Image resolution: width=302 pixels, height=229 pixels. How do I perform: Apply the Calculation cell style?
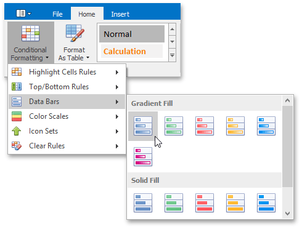pos(132,51)
